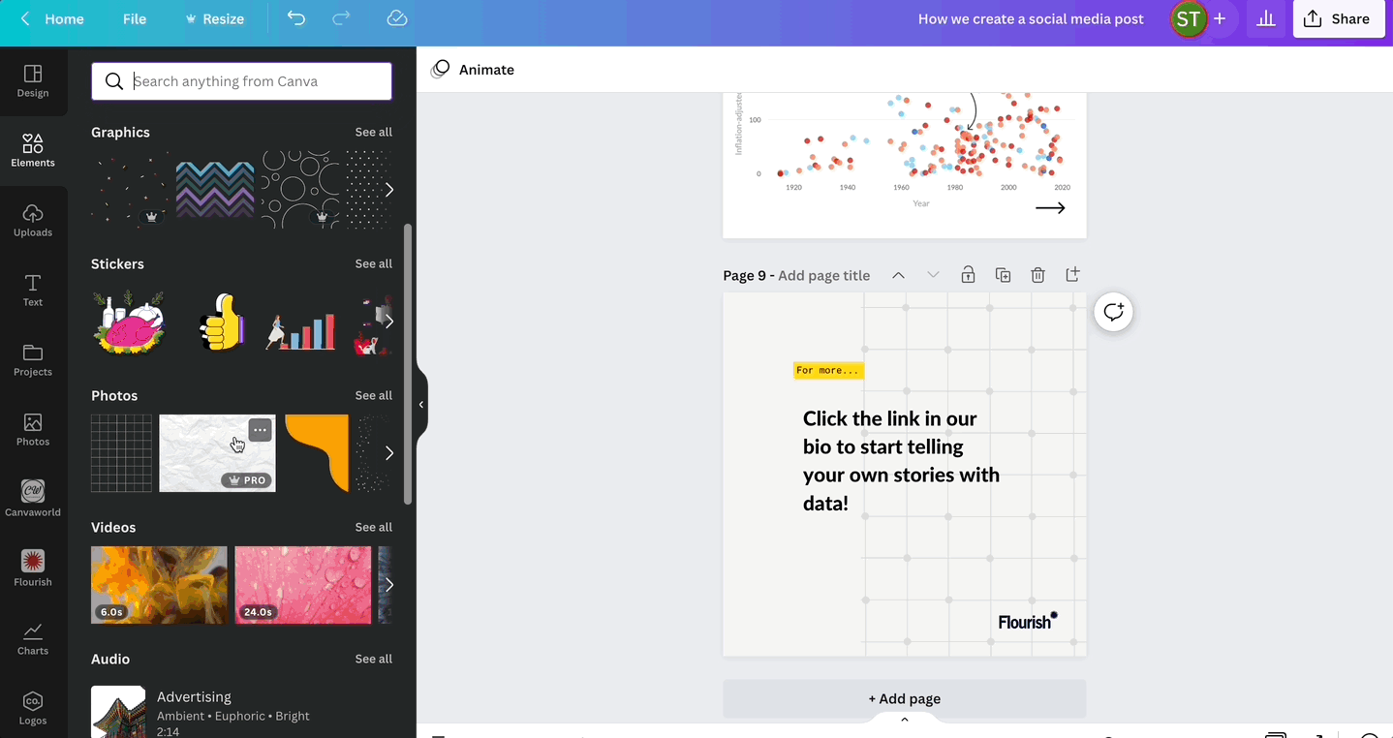Image resolution: width=1393 pixels, height=738 pixels.
Task: Click the undo arrow icon
Action: tap(296, 18)
